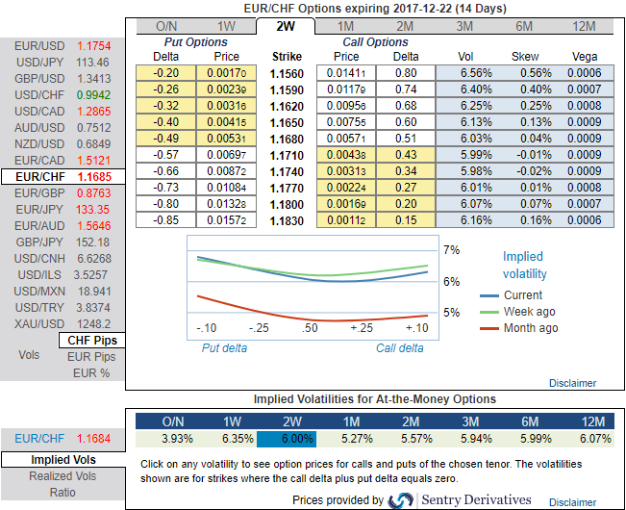Open the 3M expiry tab
The height and width of the screenshot is (510, 626).
coord(464,26)
